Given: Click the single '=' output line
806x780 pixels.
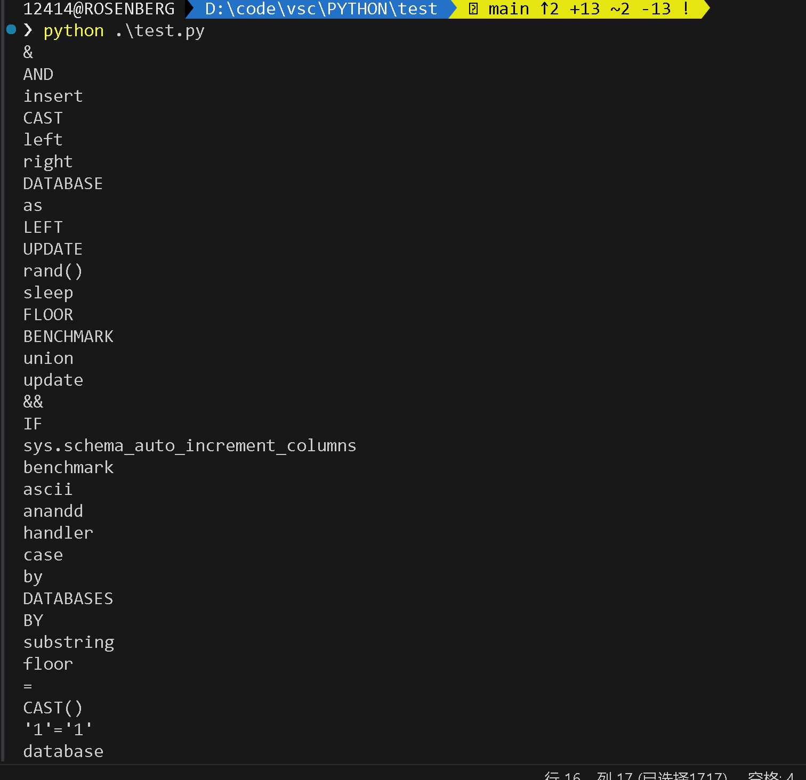Looking at the screenshot, I should point(28,686).
